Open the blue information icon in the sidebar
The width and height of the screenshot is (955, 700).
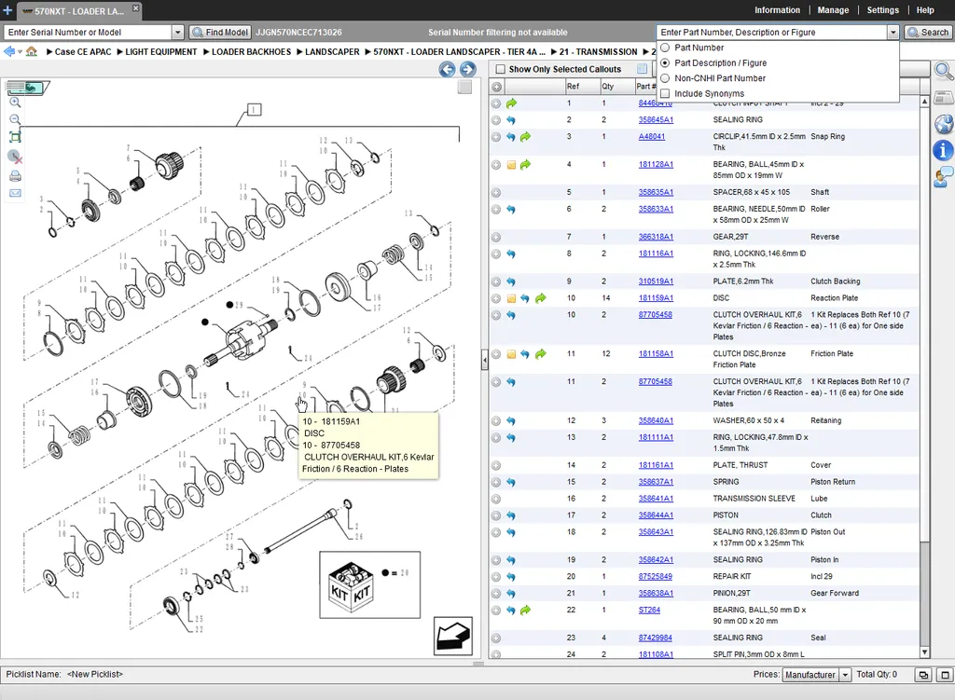tap(944, 150)
